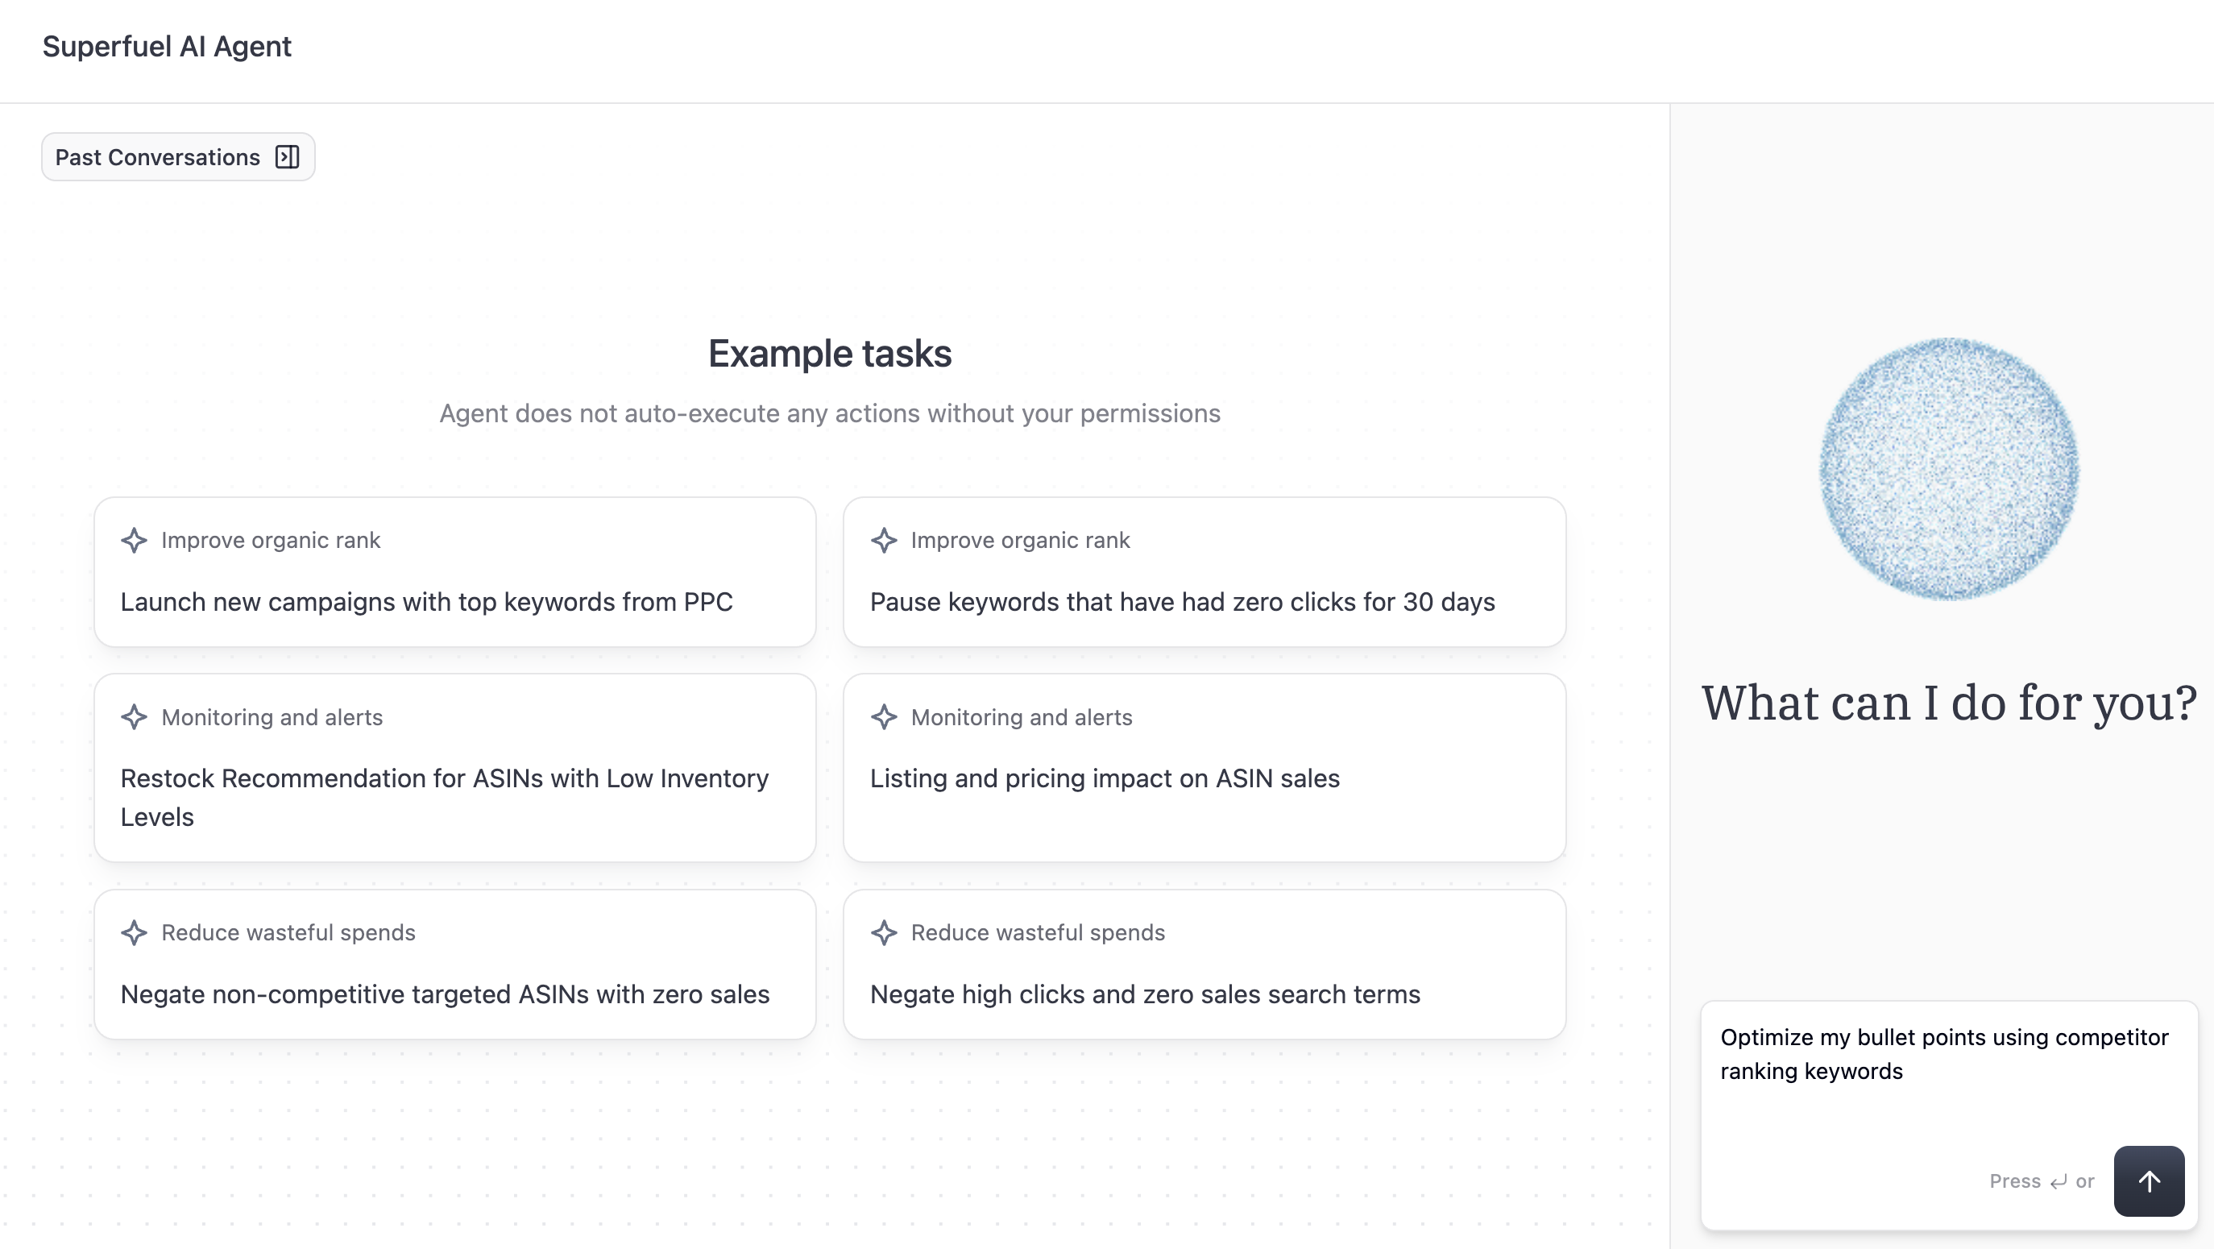Choose 'Negate high clicks and zero sales' task

pos(1145,994)
